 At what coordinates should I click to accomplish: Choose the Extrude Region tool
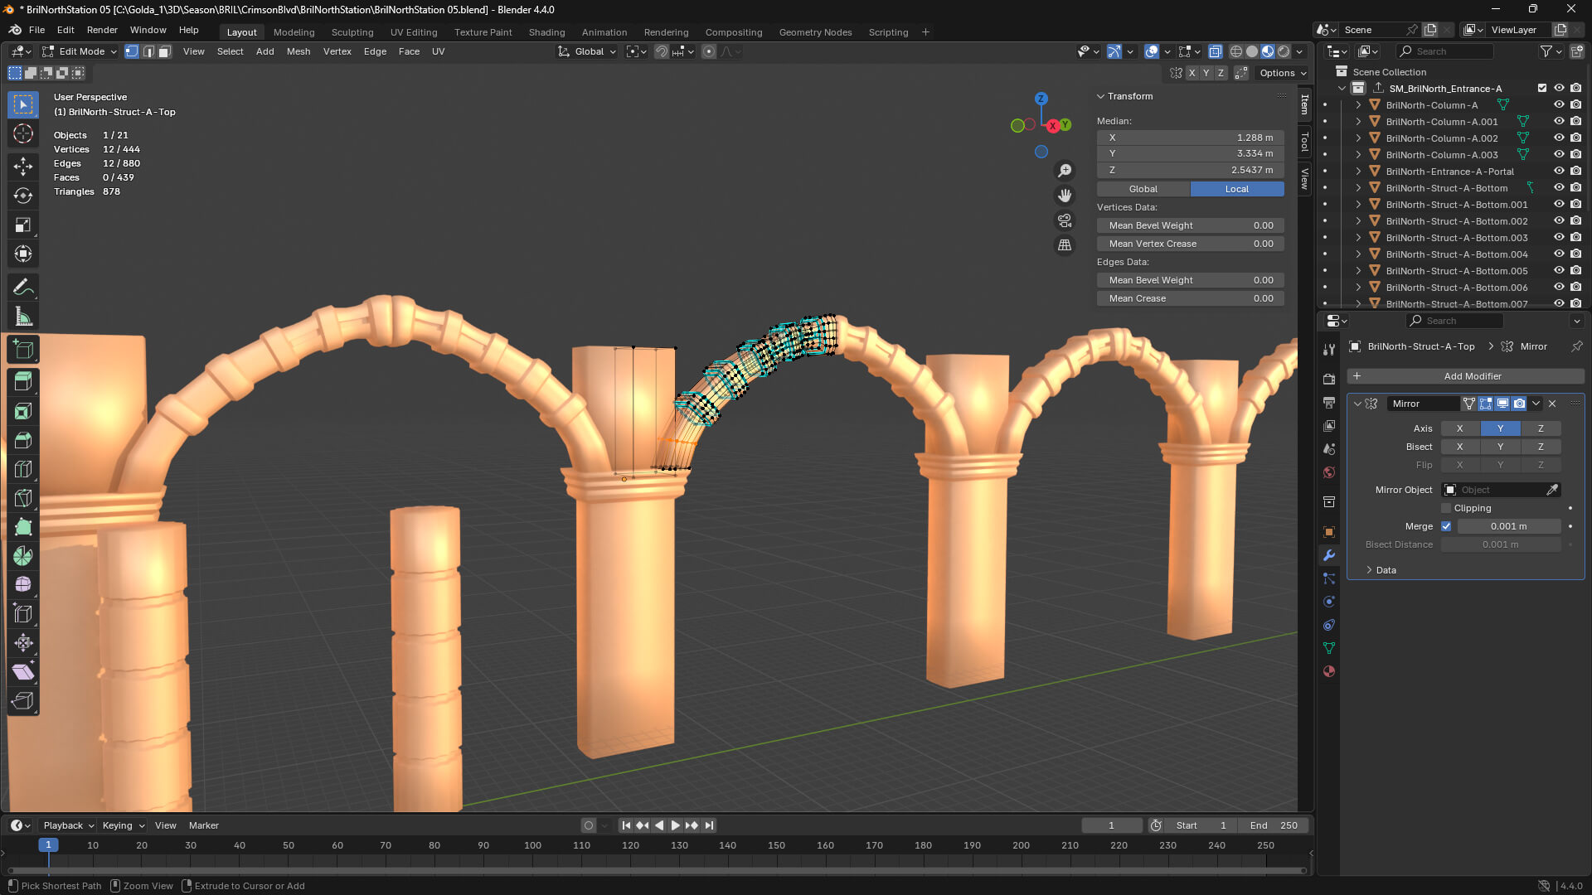click(23, 382)
